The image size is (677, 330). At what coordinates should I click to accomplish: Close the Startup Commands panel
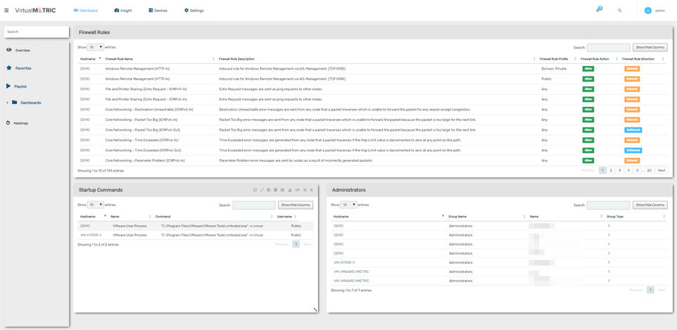click(x=311, y=189)
